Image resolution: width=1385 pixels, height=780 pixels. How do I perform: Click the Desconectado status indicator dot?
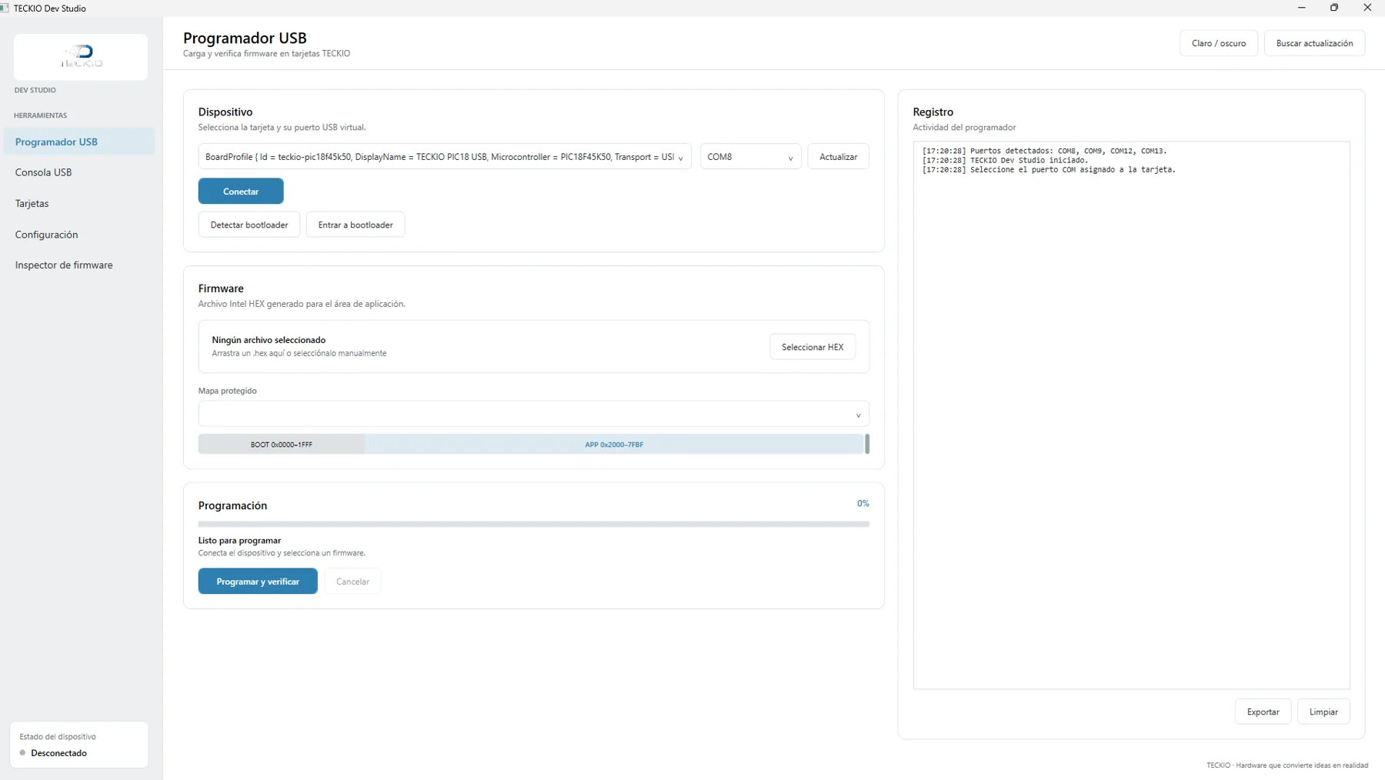point(22,753)
